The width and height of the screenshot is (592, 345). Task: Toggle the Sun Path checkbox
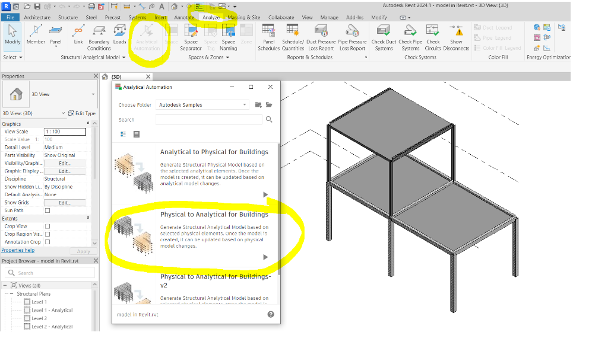(x=48, y=210)
